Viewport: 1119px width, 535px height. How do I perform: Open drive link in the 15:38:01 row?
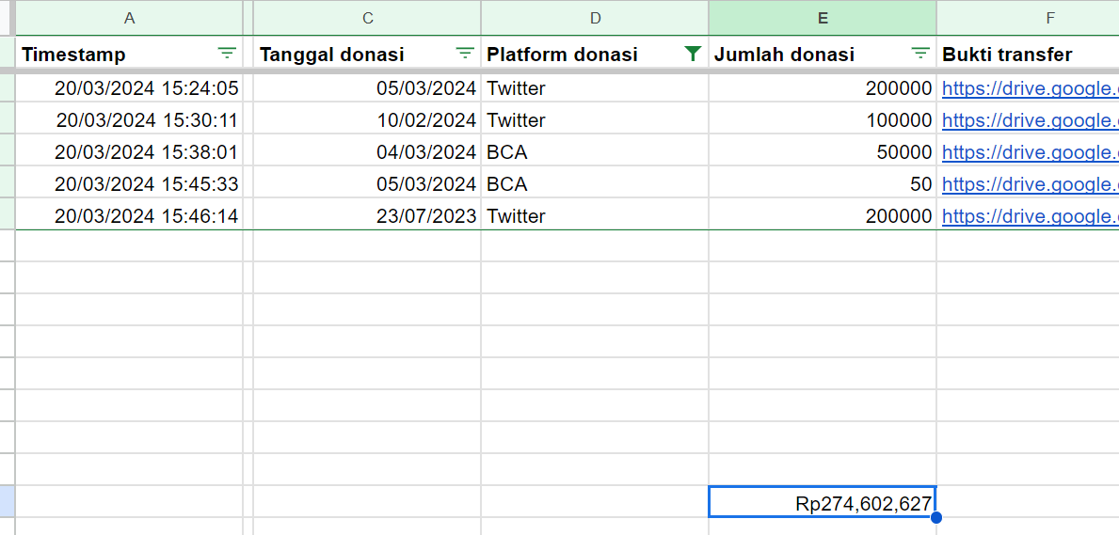click(1030, 152)
